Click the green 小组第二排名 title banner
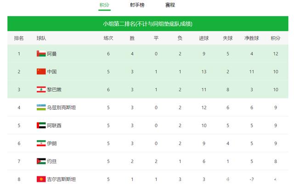Viewport: 294px width, 186px height. [x=147, y=24]
